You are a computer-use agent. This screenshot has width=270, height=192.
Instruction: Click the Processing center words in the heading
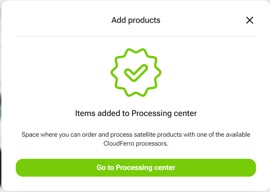(164, 113)
